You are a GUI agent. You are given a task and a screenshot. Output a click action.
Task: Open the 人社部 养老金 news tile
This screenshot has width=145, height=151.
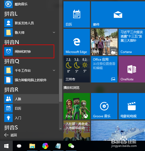[77, 131]
